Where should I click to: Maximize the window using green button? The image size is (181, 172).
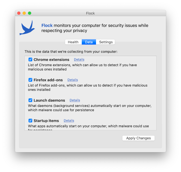click(x=30, y=13)
